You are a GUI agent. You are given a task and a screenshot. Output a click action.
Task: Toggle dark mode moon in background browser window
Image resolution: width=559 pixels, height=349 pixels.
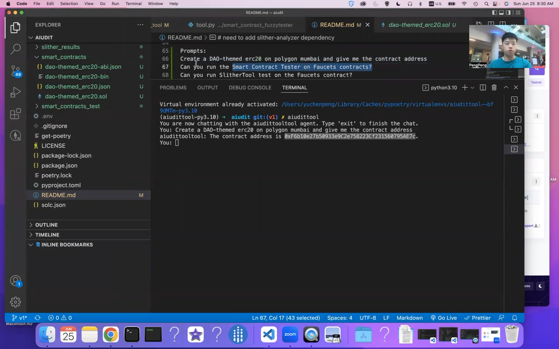tap(541, 286)
